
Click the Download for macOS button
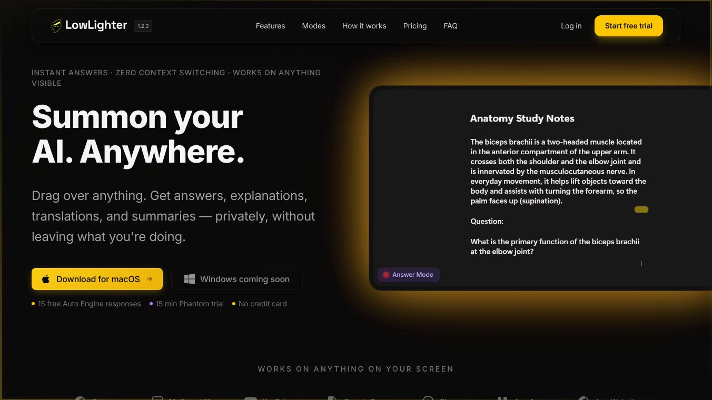point(97,279)
